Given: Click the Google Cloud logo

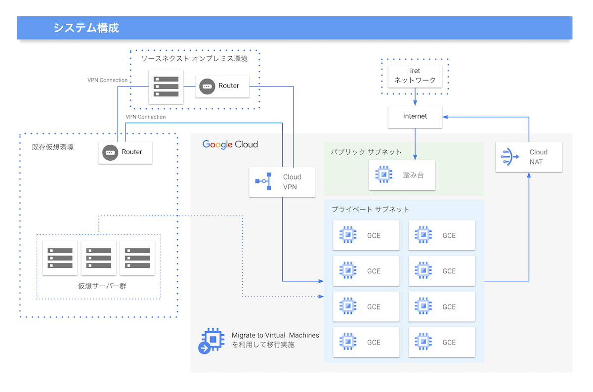Looking at the screenshot, I should [230, 144].
